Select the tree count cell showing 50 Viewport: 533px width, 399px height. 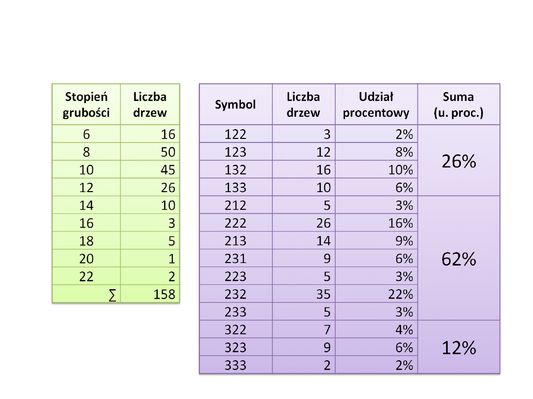coord(150,152)
